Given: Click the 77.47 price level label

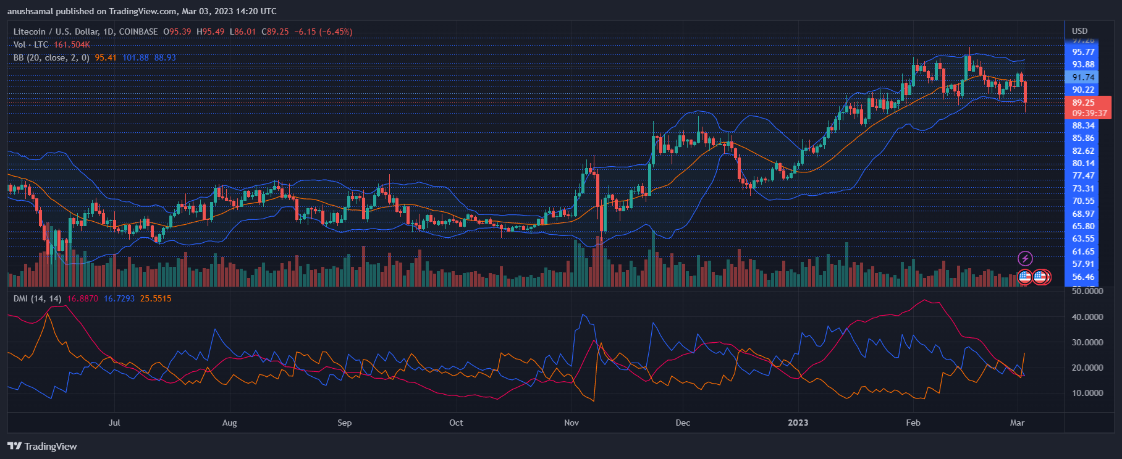Looking at the screenshot, I should (x=1083, y=175).
